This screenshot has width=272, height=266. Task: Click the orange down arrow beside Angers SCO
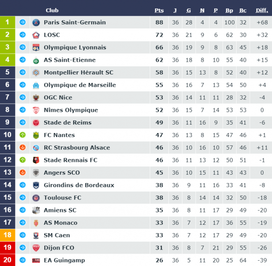(23, 172)
